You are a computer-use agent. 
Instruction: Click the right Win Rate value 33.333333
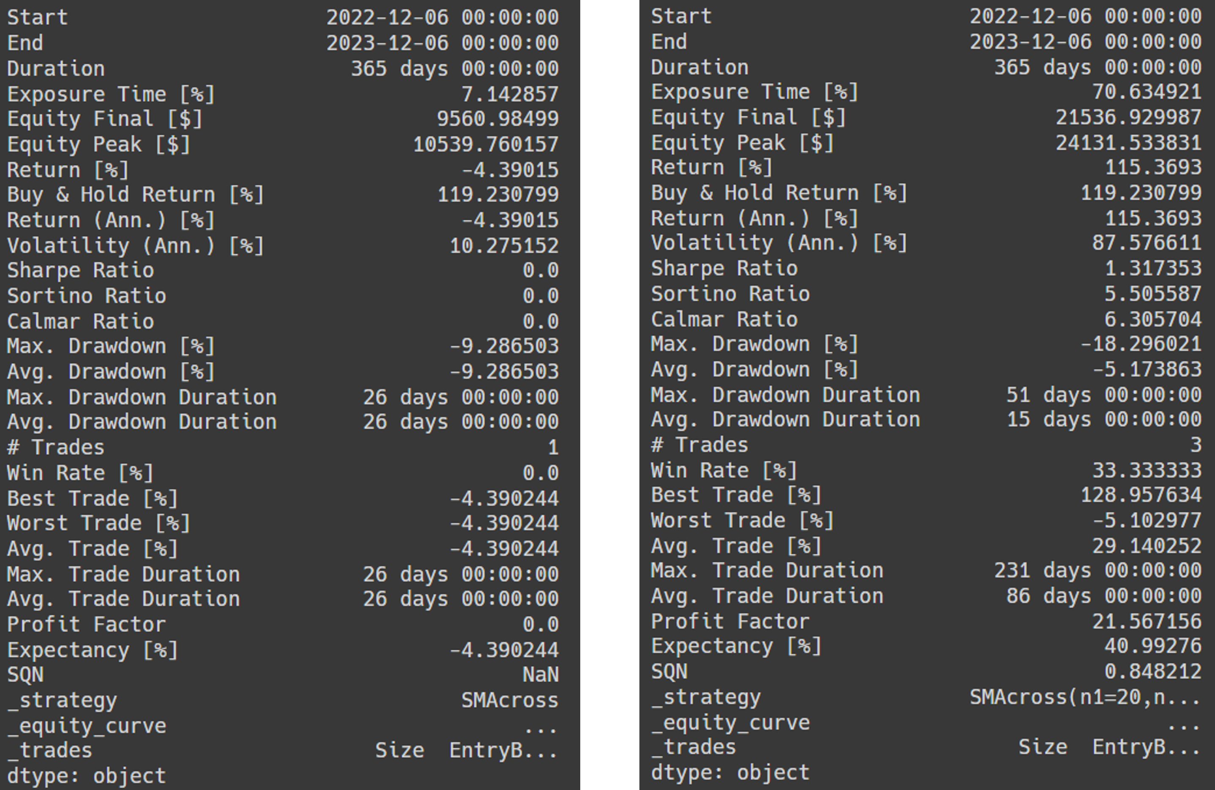[1147, 471]
